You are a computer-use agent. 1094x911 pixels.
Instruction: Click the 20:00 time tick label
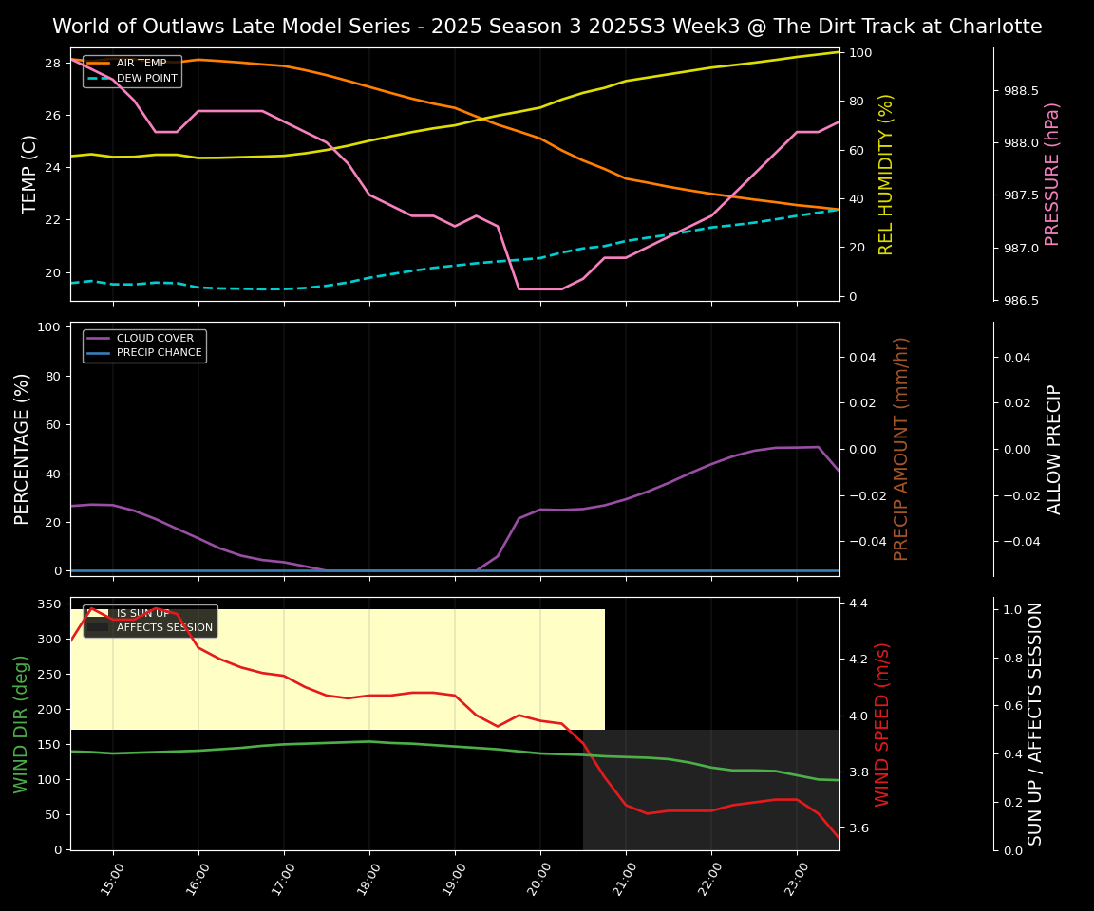click(540, 880)
